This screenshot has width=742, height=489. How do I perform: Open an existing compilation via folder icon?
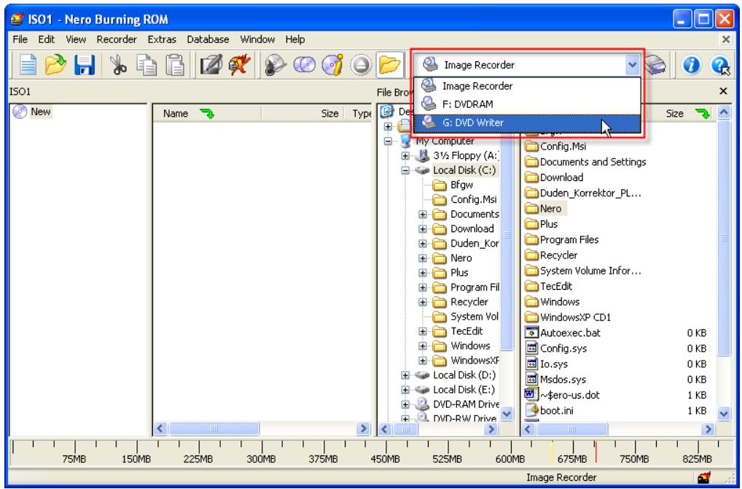[x=56, y=64]
